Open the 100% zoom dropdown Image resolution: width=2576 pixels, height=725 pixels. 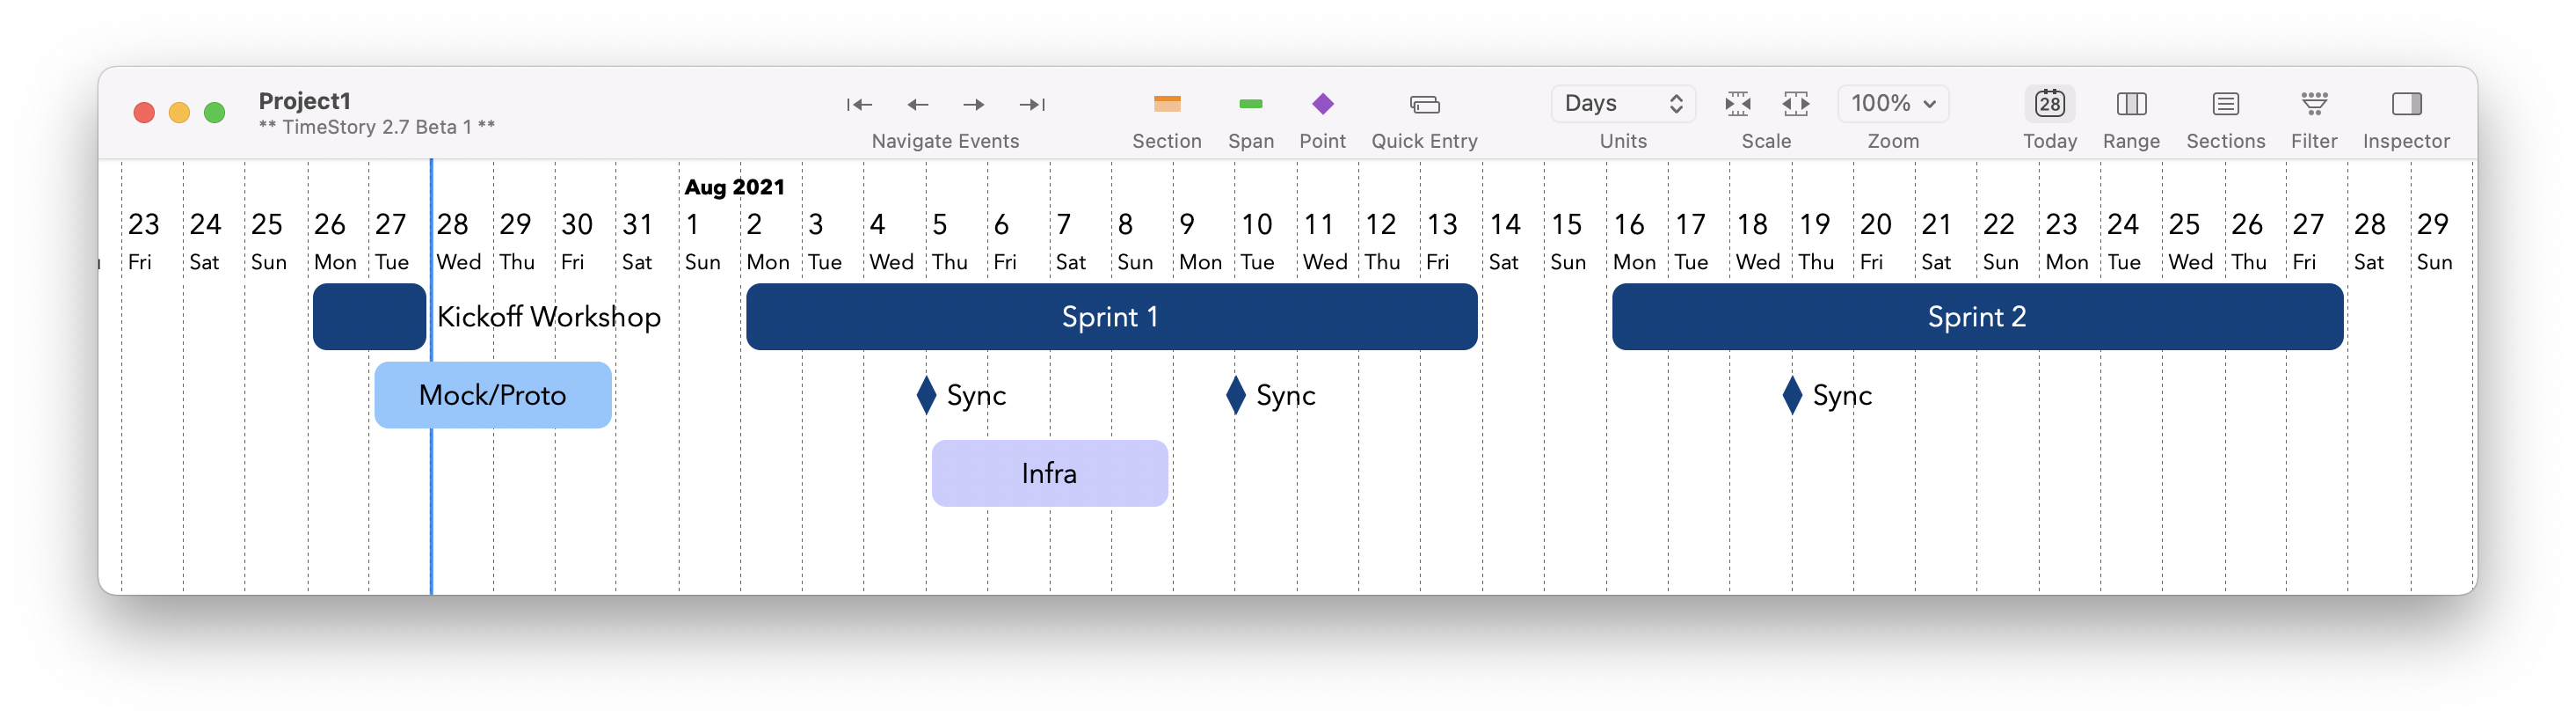[1892, 103]
